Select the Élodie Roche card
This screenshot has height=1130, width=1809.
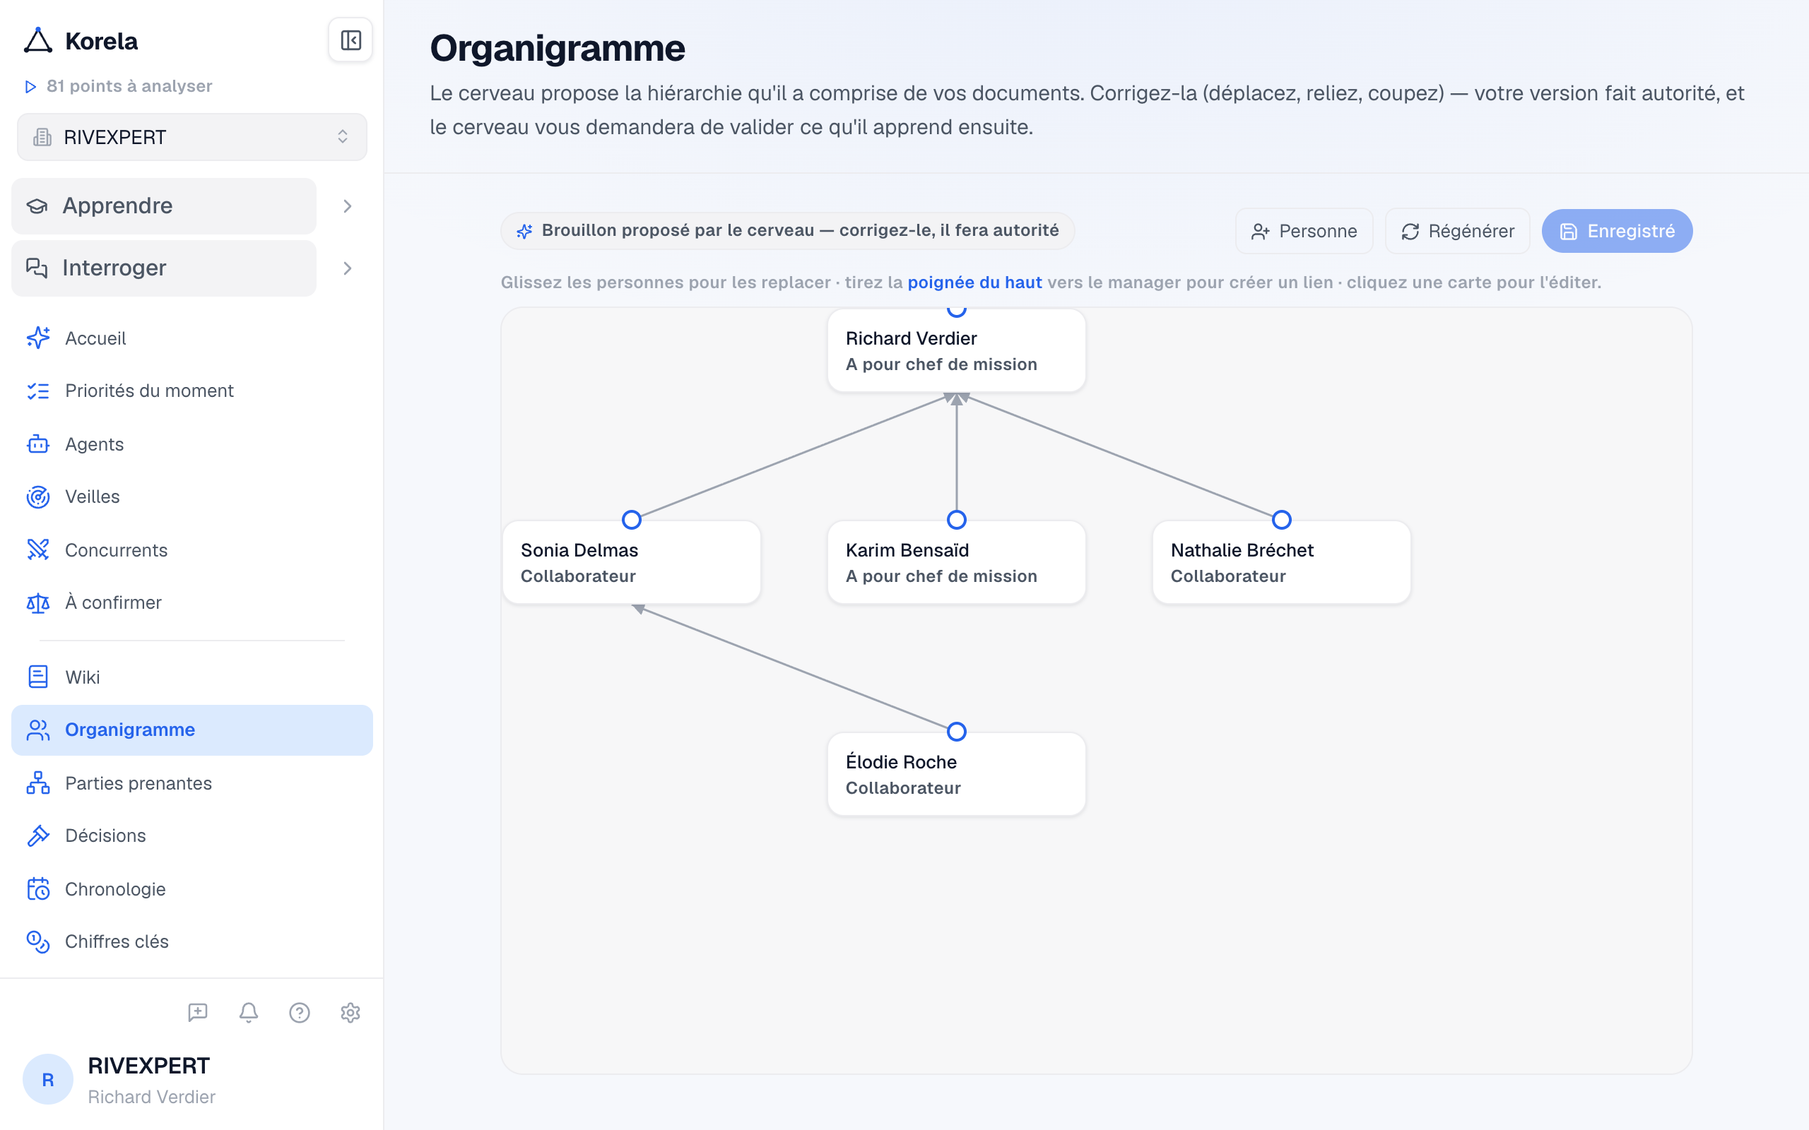(957, 774)
